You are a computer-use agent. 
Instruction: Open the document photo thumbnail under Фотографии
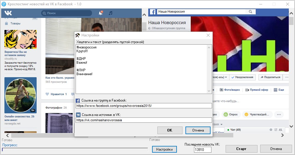(59, 123)
